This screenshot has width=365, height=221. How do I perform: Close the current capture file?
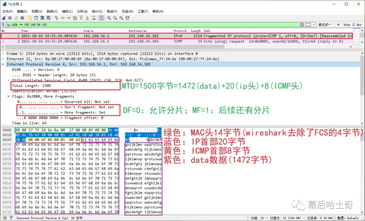pos(42,18)
